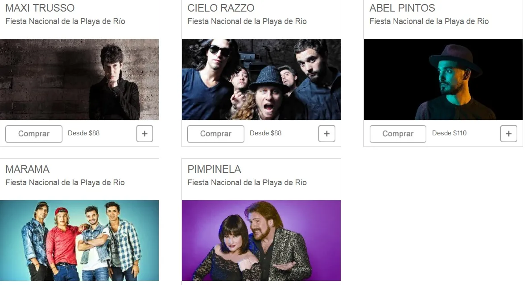
Task: Click Desde $110 price text
Action: point(449,133)
